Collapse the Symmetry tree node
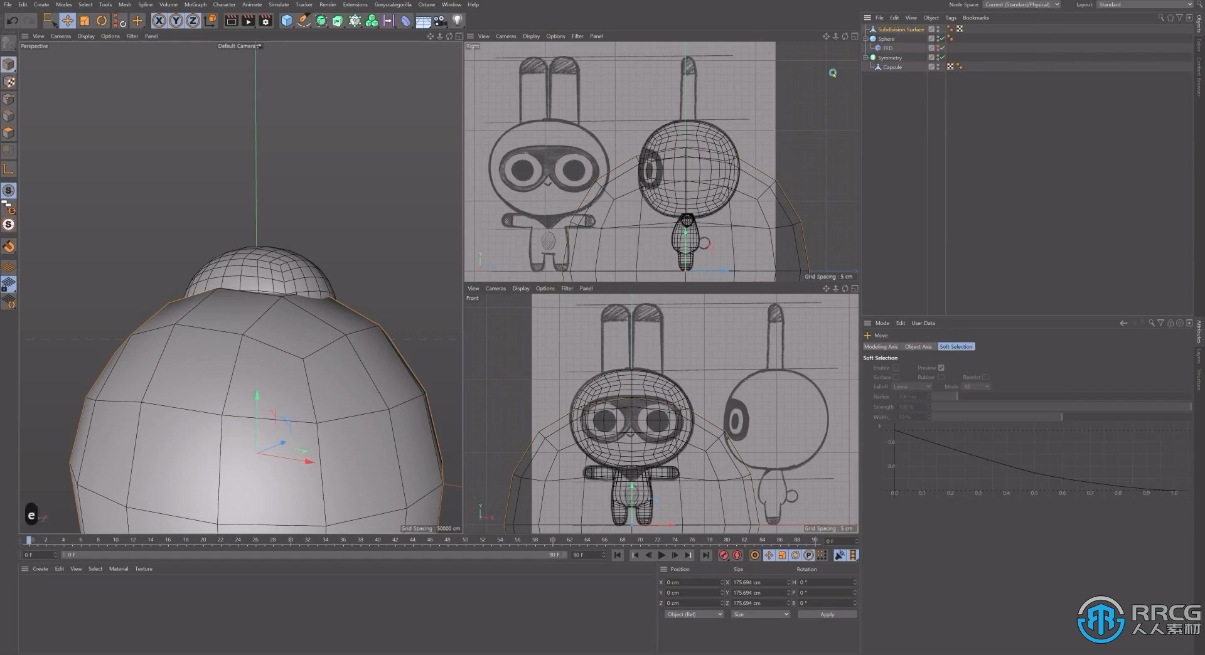 [866, 58]
